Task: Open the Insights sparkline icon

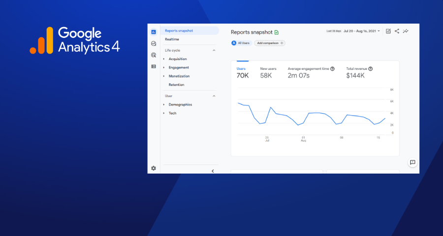Action: point(406,31)
